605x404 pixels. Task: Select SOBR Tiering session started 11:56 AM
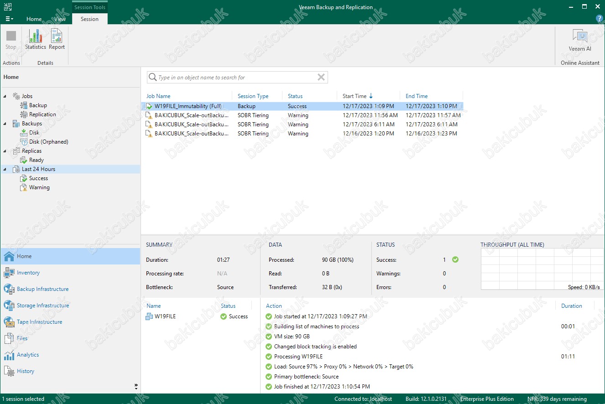point(304,115)
